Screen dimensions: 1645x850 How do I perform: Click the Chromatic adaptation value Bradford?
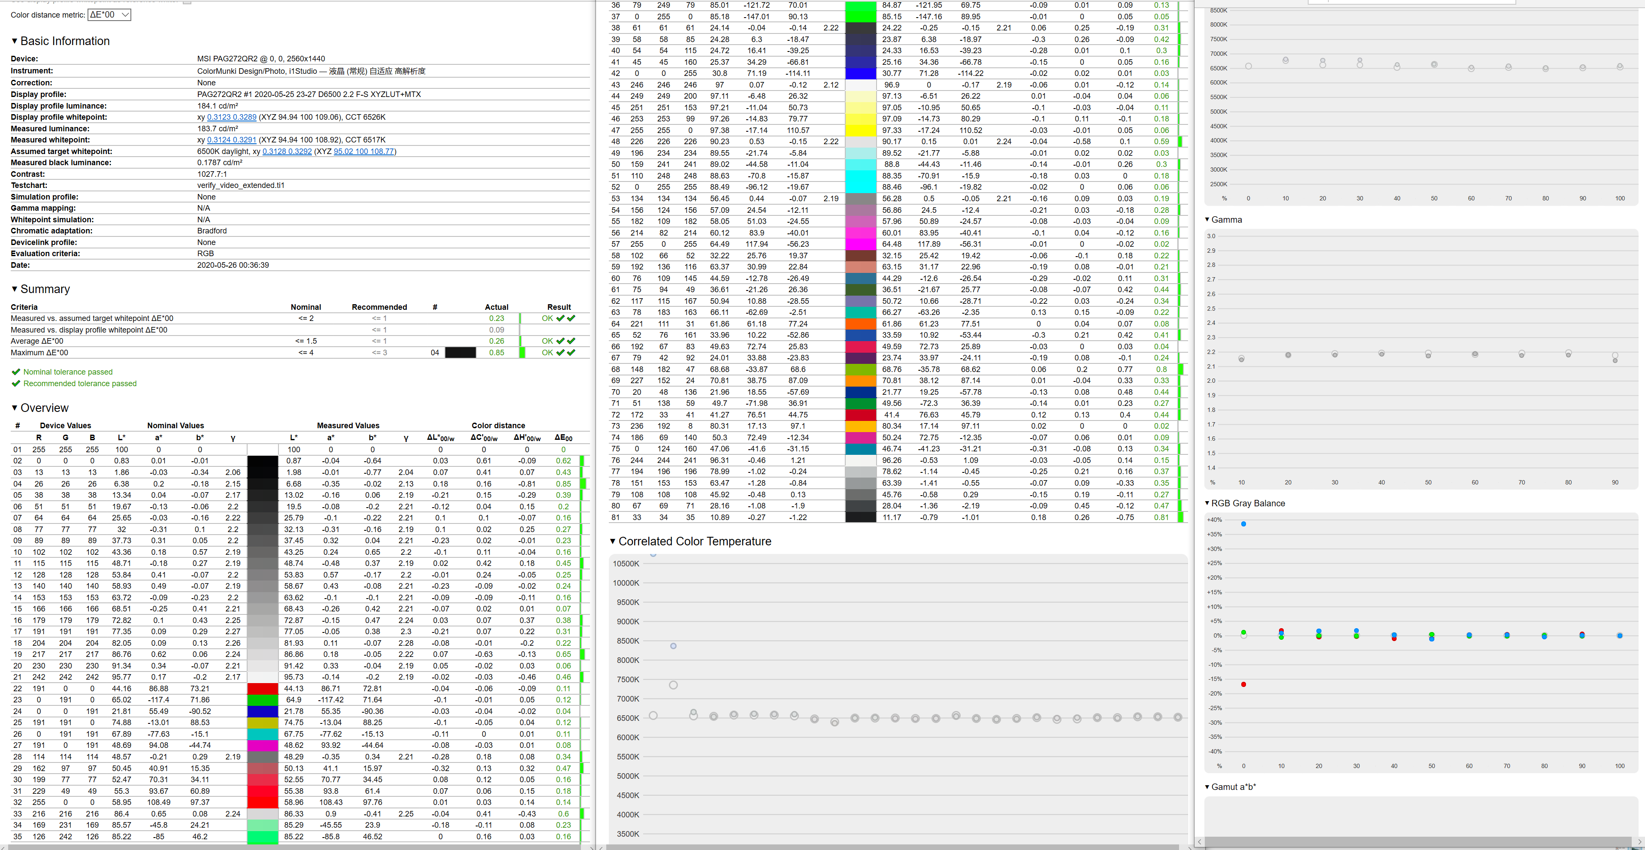pyautogui.click(x=212, y=231)
